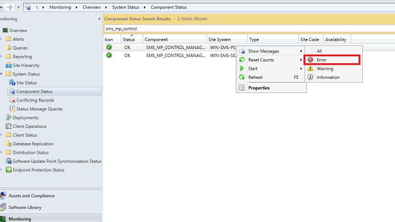Image resolution: width=395 pixels, height=222 pixels.
Task: Select Warning message type
Action: pyautogui.click(x=334, y=69)
